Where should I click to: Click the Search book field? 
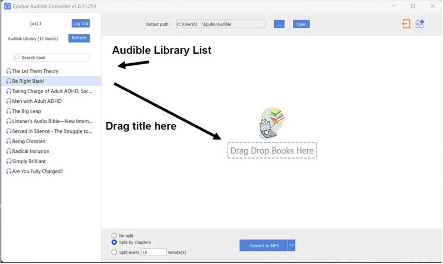(x=51, y=57)
